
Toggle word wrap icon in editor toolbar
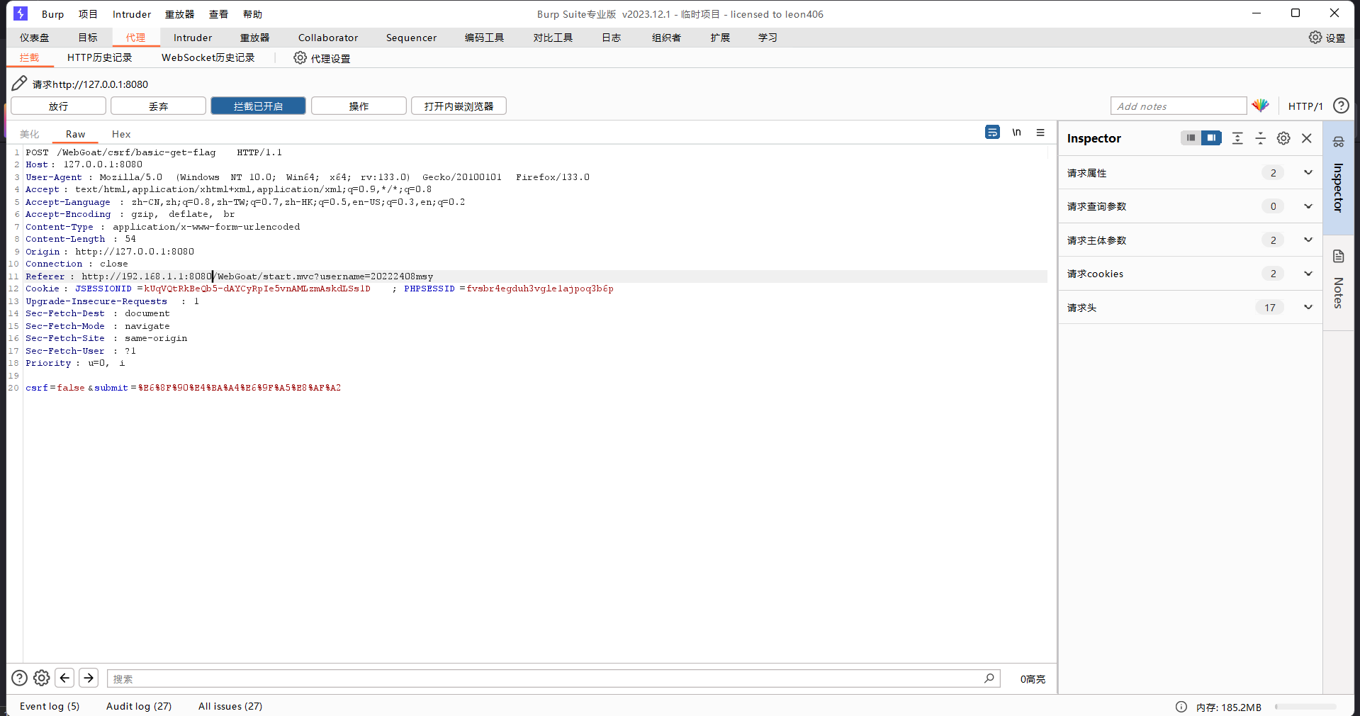pyautogui.click(x=992, y=133)
